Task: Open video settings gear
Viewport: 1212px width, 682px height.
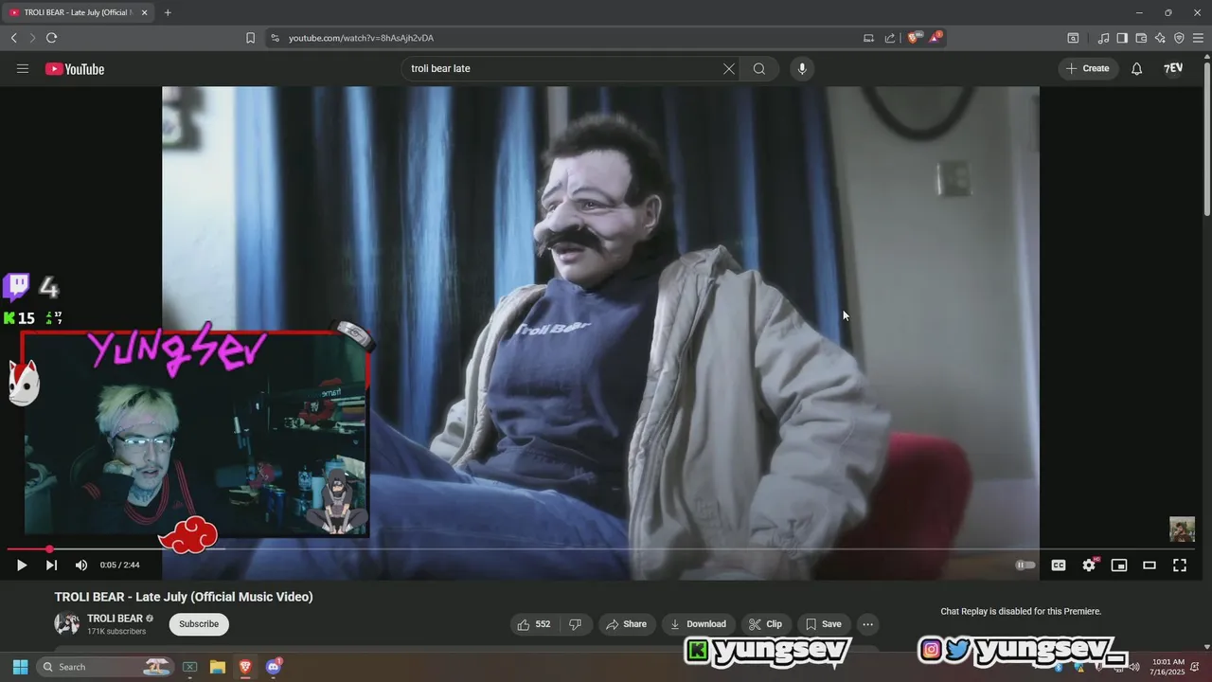Action: (1089, 565)
